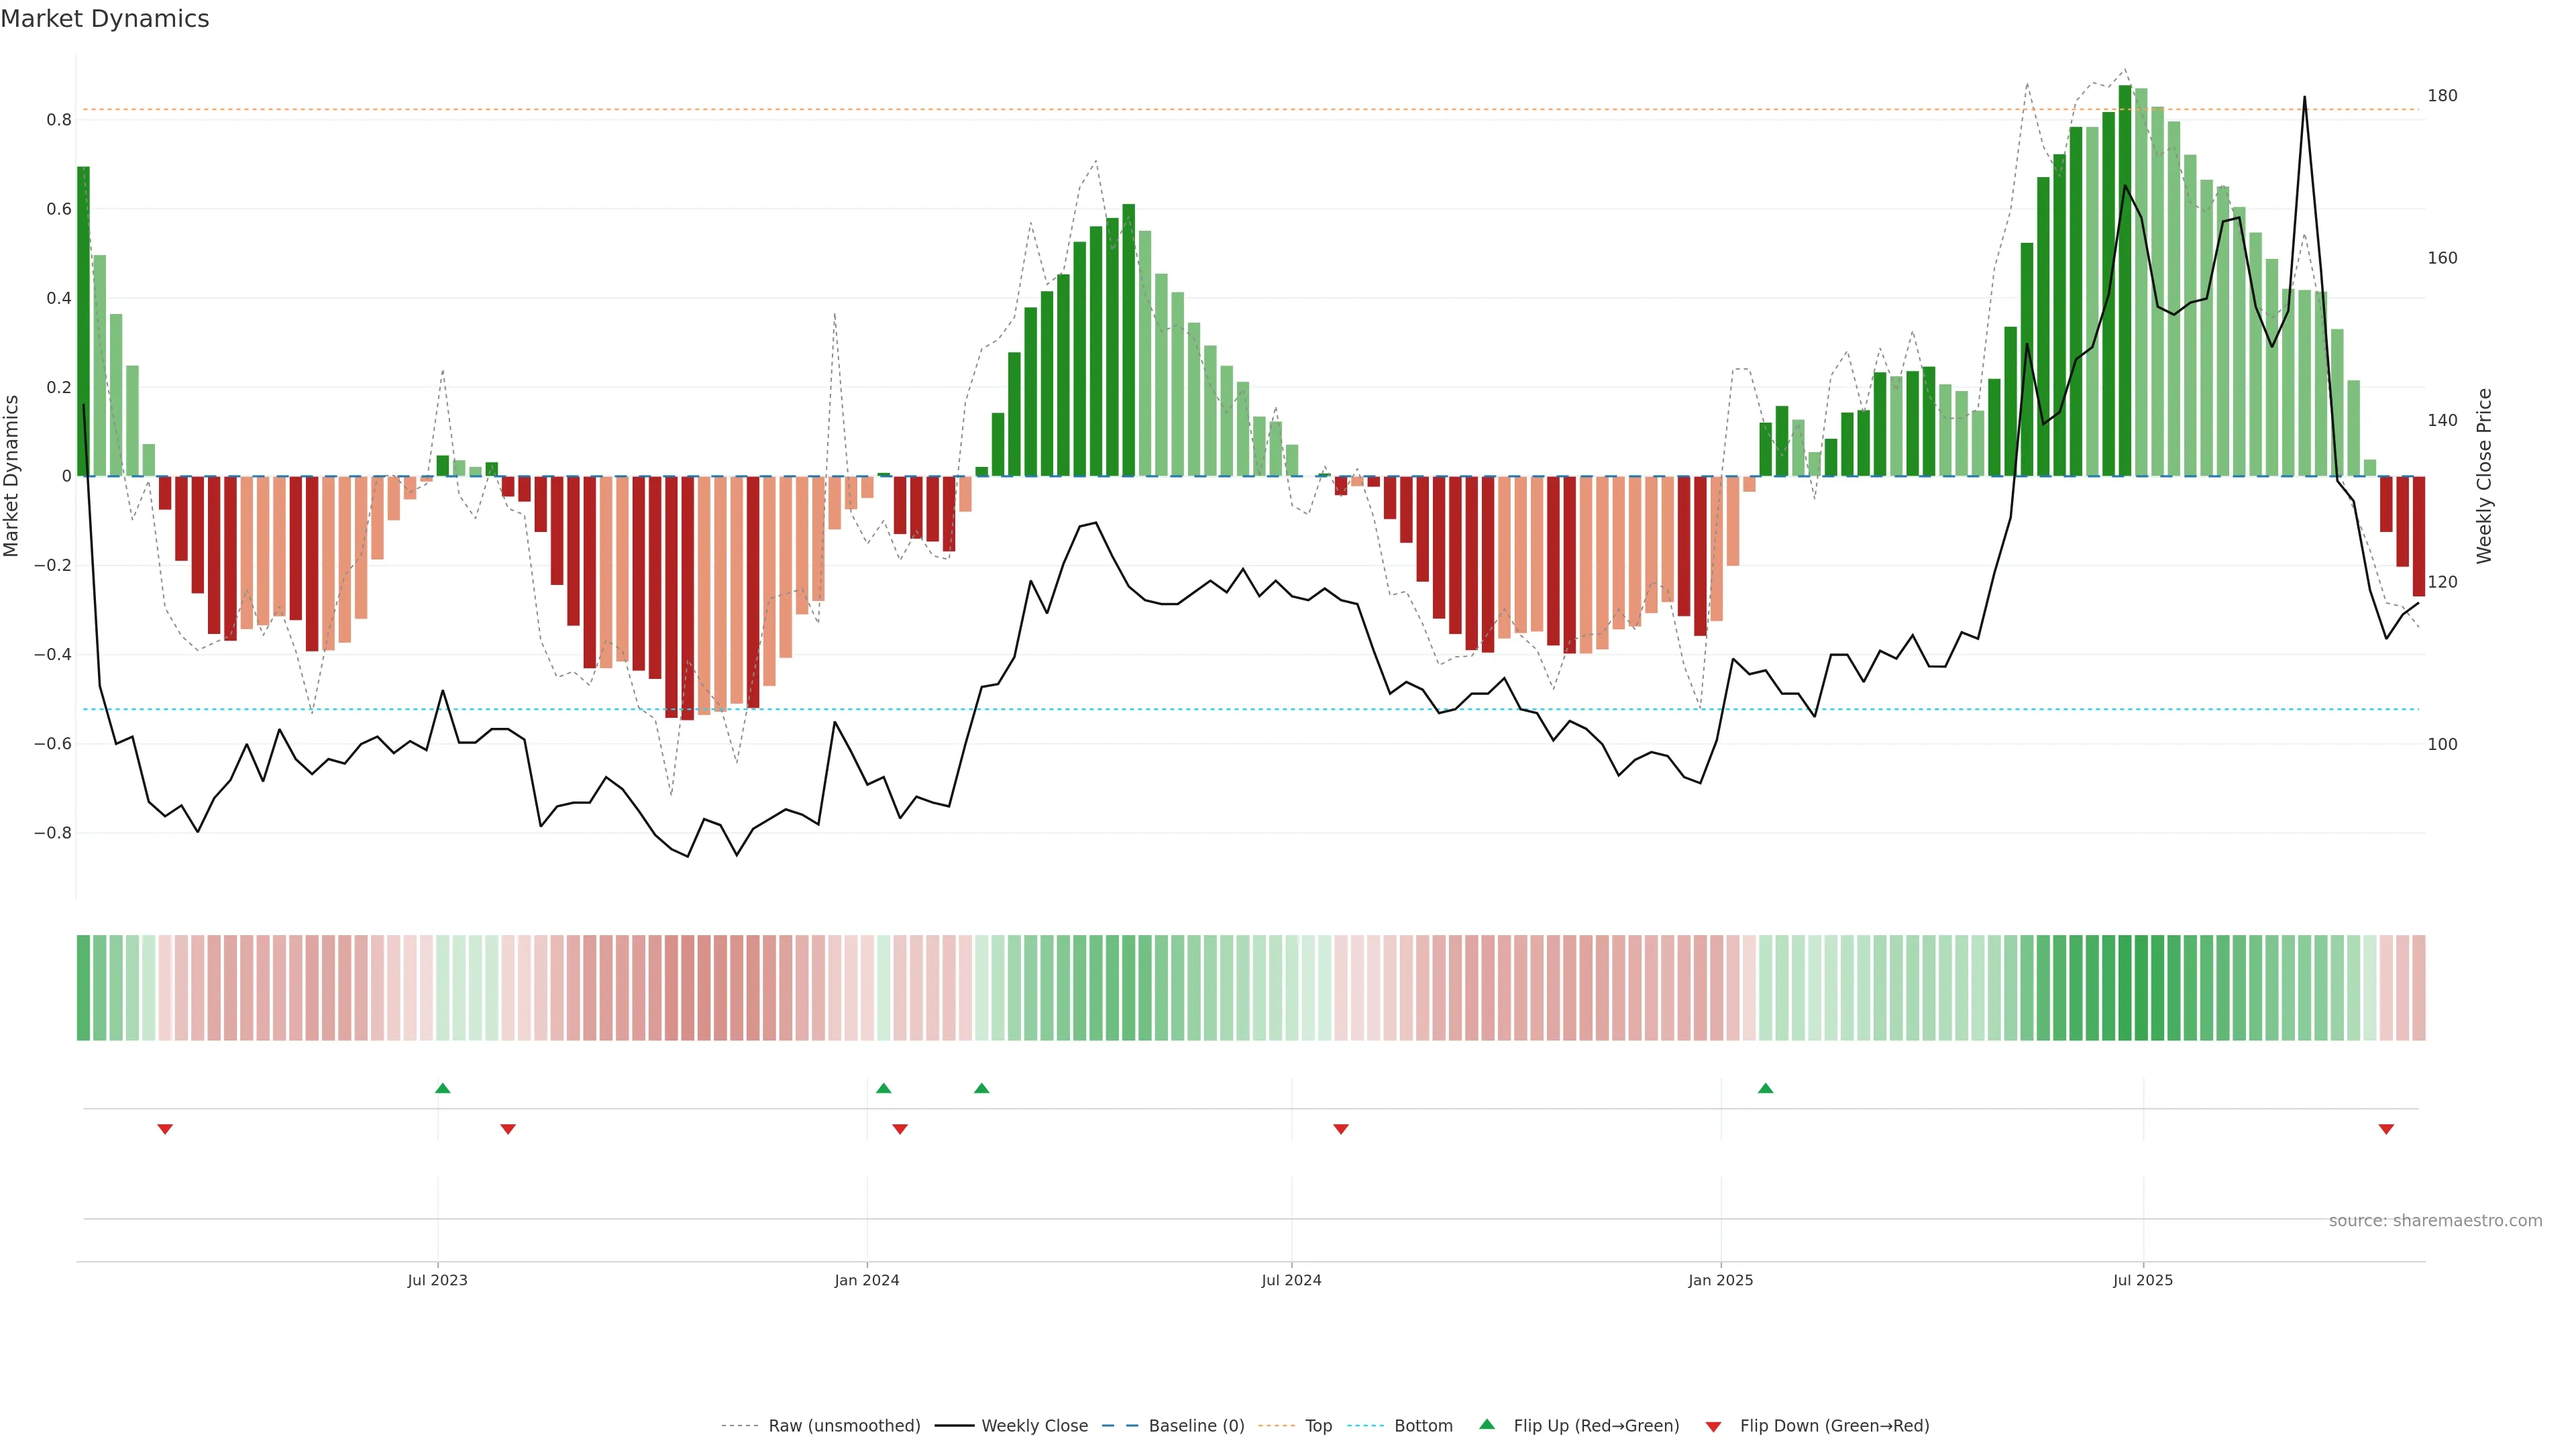This screenshot has width=2576, height=1449.
Task: Click the source: sharemaestro.com text
Action: pyautogui.click(x=2435, y=1220)
